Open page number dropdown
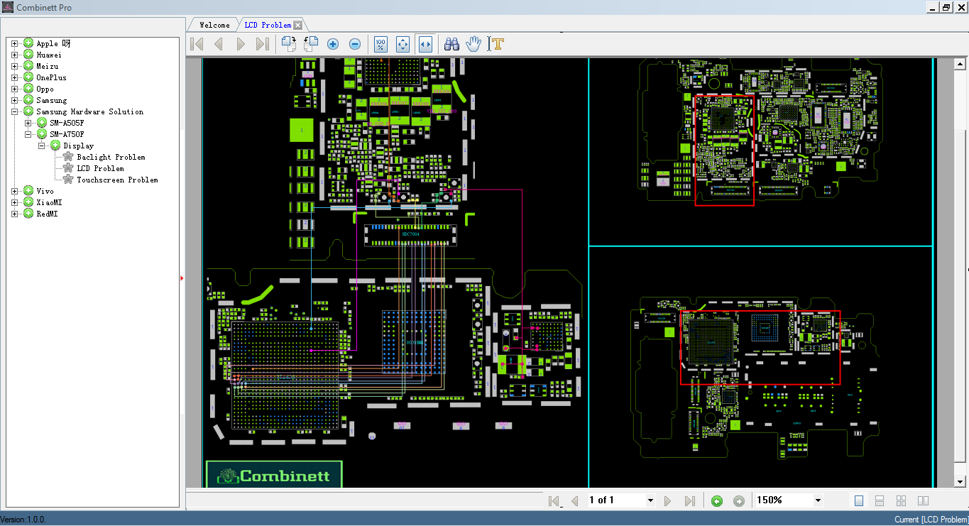The width and height of the screenshot is (969, 526). click(650, 500)
